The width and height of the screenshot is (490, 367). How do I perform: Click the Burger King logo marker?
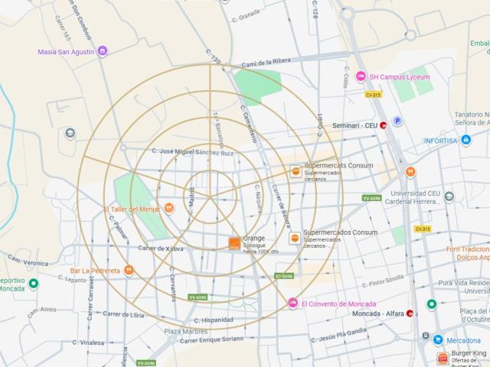[x=443, y=359]
